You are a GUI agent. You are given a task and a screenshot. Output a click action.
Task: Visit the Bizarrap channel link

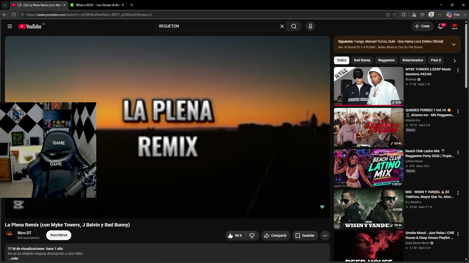(x=411, y=79)
